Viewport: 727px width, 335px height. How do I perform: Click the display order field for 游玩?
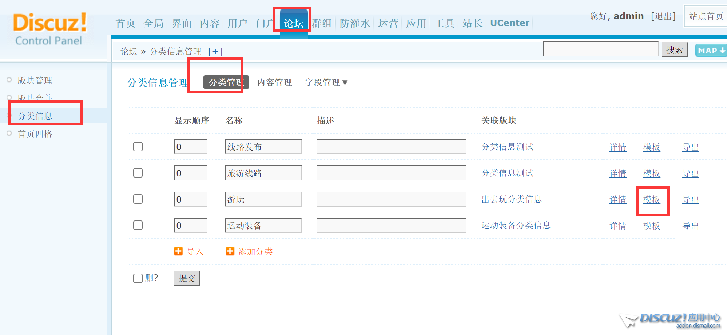(191, 199)
